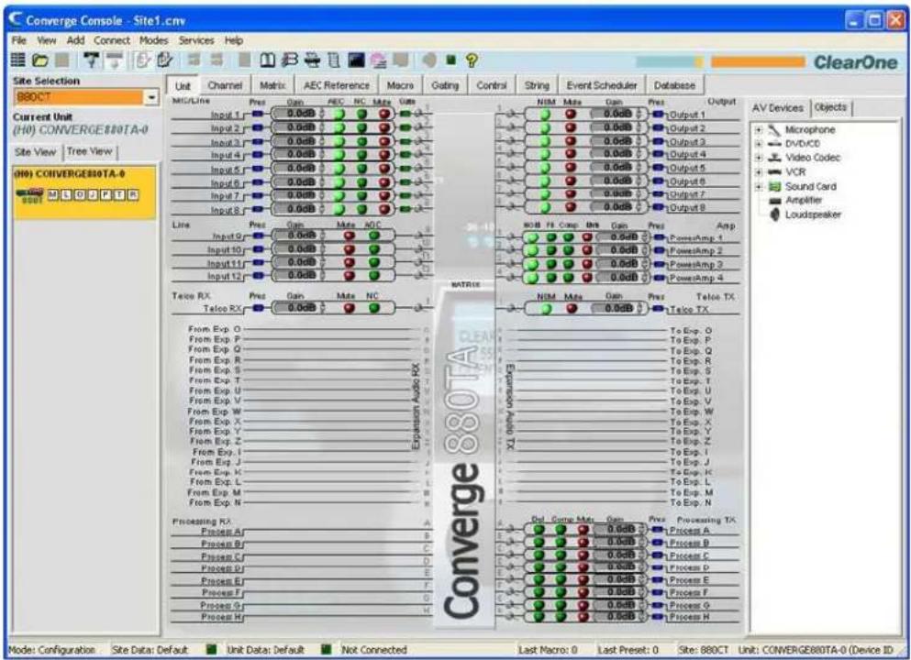
Task: Open the Services menu
Action: (x=196, y=40)
